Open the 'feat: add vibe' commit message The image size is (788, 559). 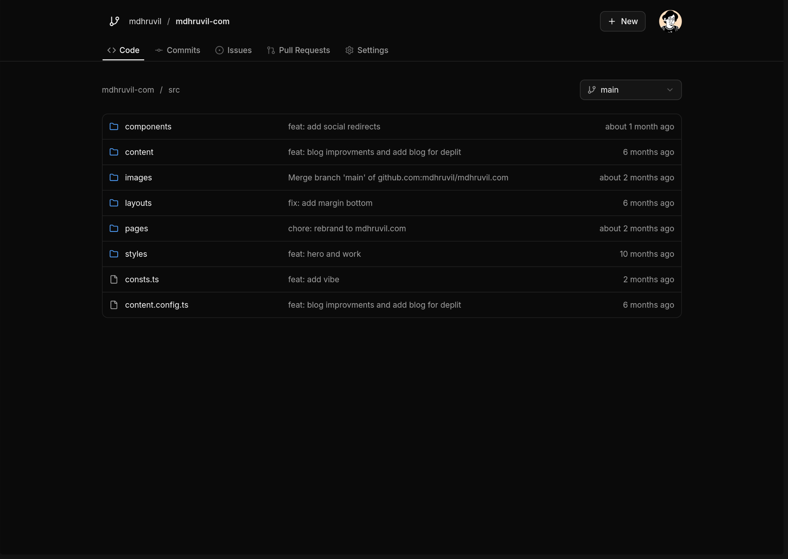pos(313,279)
